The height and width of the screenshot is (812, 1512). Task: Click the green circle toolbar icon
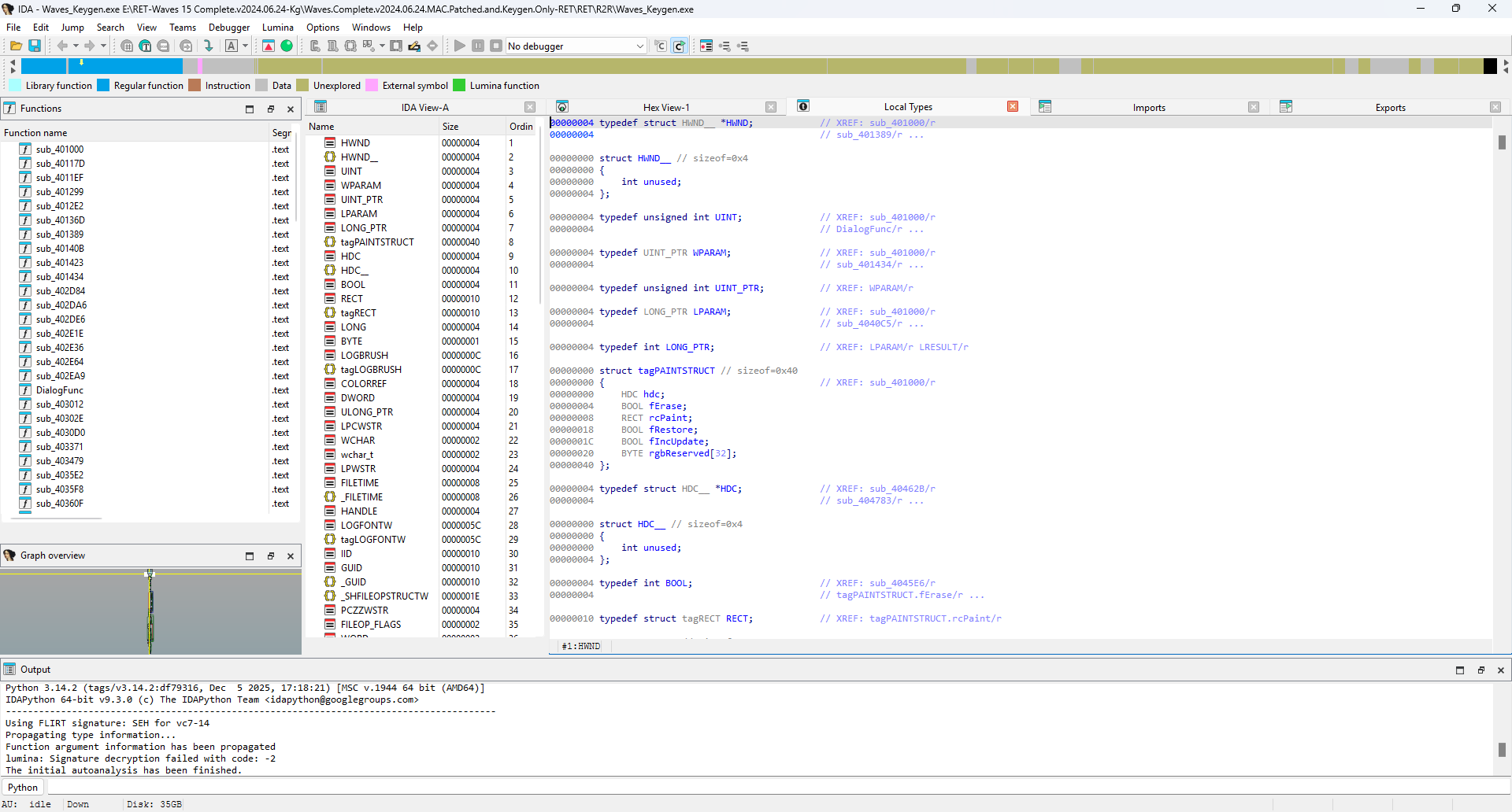pos(287,46)
